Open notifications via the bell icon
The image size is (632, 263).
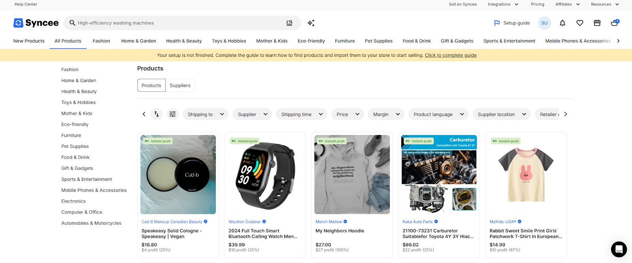point(562,23)
